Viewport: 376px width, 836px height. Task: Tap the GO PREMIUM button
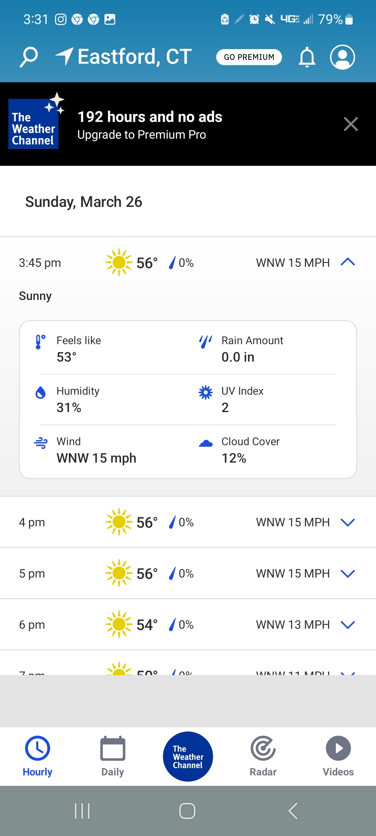point(249,57)
